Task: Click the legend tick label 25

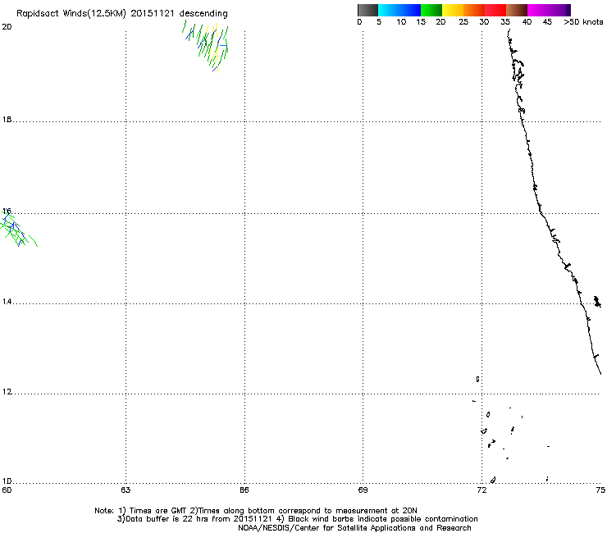Action: coord(463,22)
